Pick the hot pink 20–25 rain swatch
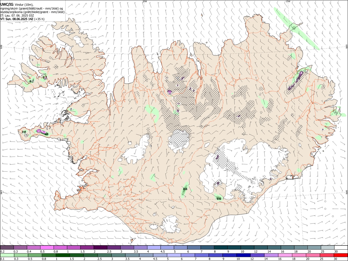 point(313,255)
